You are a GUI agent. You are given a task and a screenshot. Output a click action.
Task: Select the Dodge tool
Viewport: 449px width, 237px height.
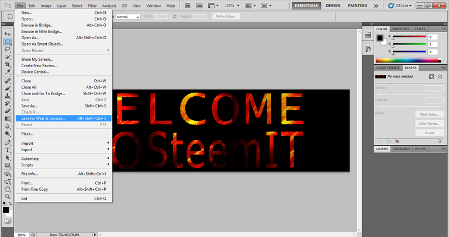pos(8,134)
